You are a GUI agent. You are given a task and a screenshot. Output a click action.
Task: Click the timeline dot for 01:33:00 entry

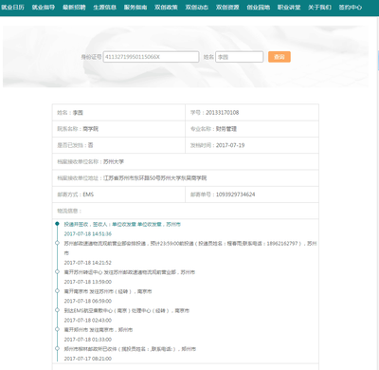pos(57,329)
